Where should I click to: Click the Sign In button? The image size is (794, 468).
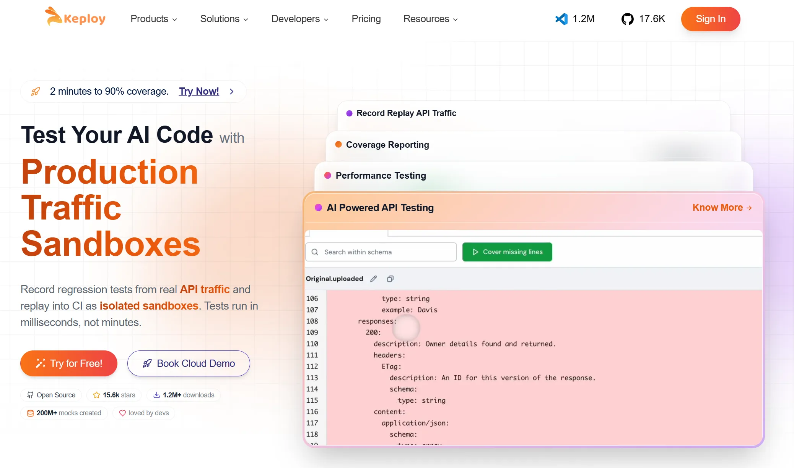[711, 19]
